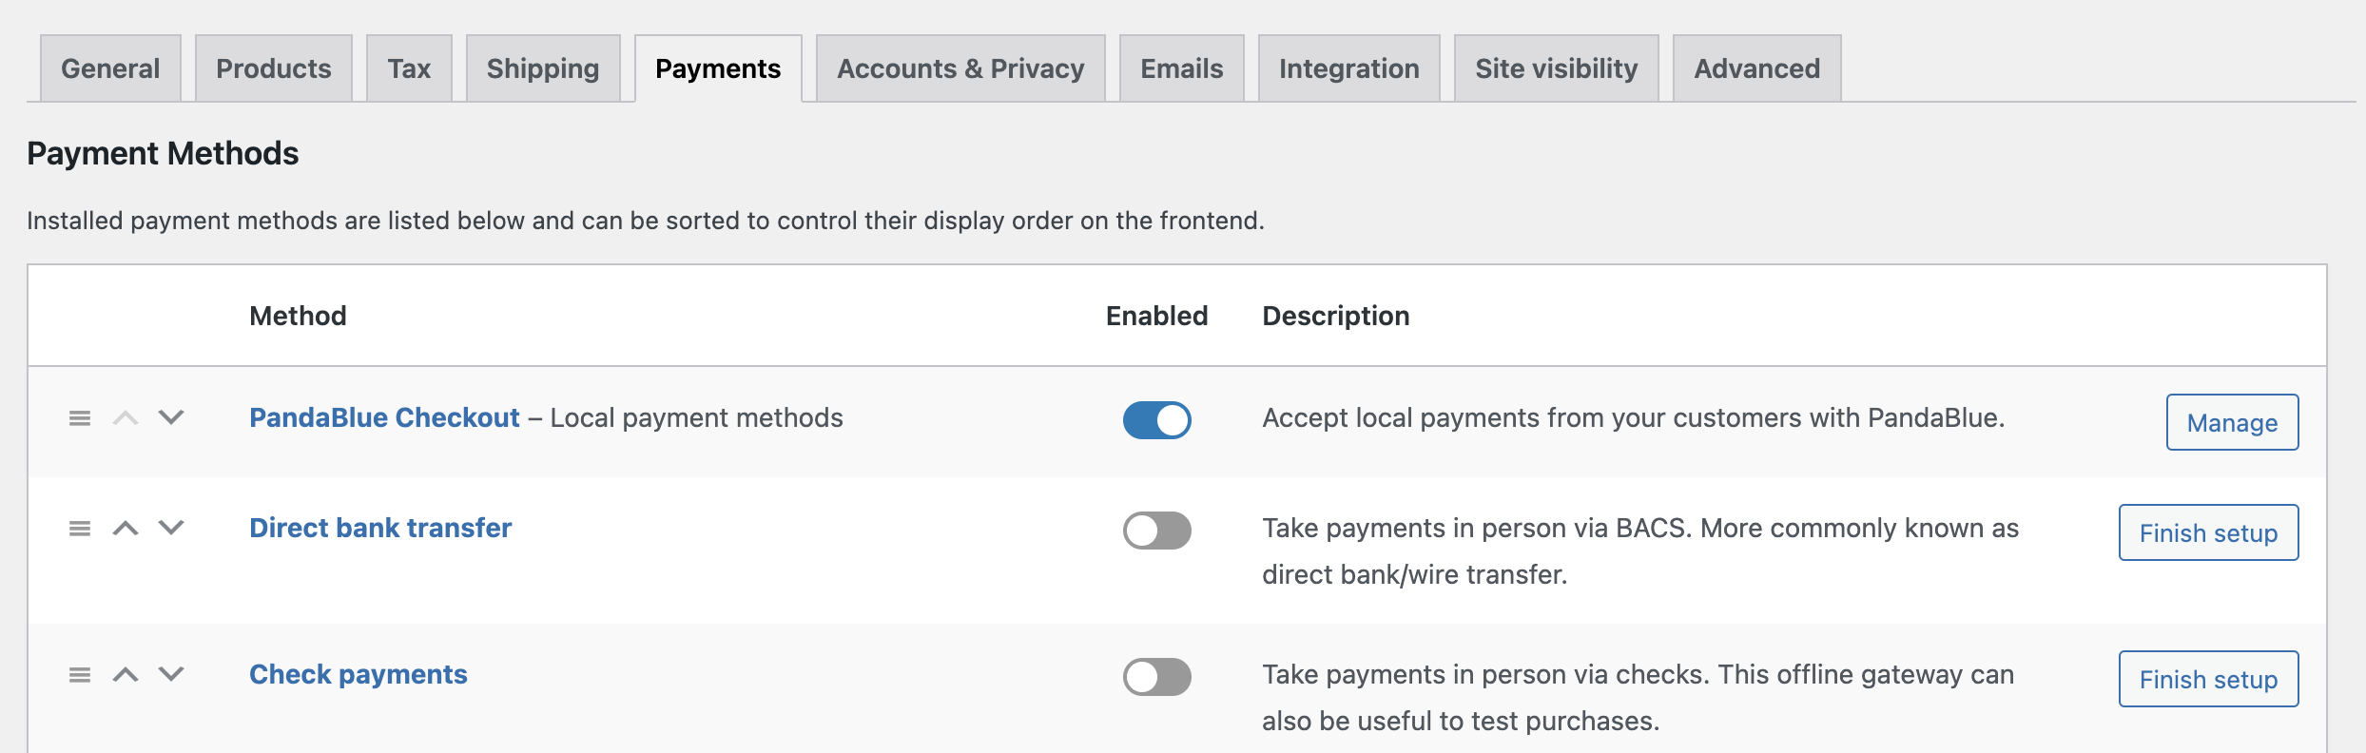Finish setup for Check payments
This screenshot has width=2366, height=753.
pos(2208,679)
